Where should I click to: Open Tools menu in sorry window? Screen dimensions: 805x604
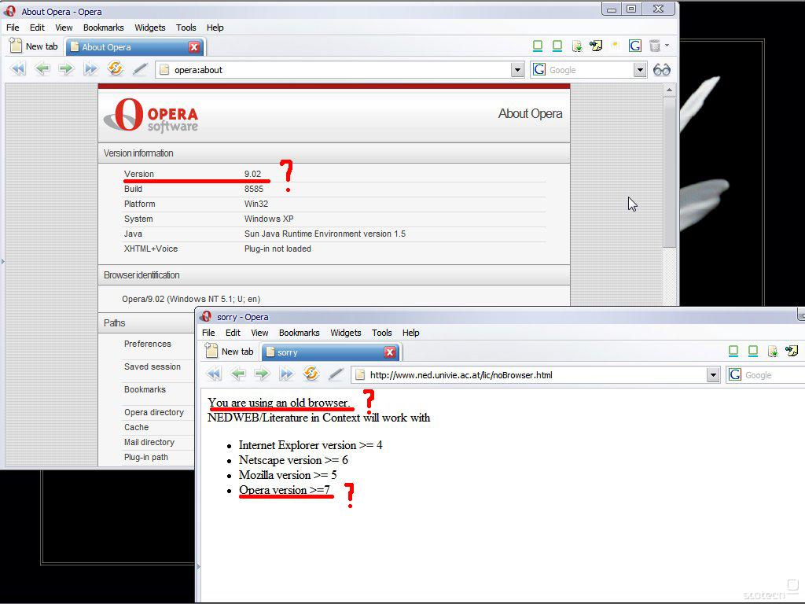[x=382, y=333]
